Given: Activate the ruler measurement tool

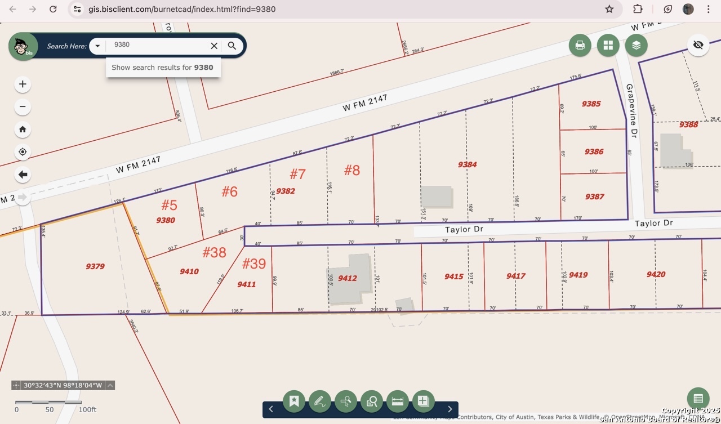Looking at the screenshot, I should pyautogui.click(x=398, y=401).
